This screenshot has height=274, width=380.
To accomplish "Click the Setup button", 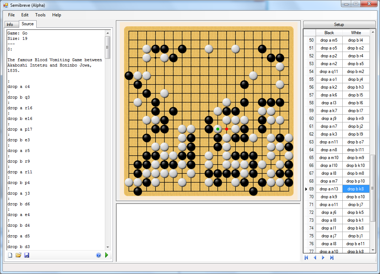I will [339, 25].
